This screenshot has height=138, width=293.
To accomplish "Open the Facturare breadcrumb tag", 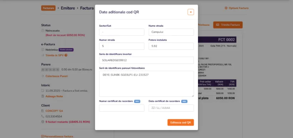I will coord(48,8).
